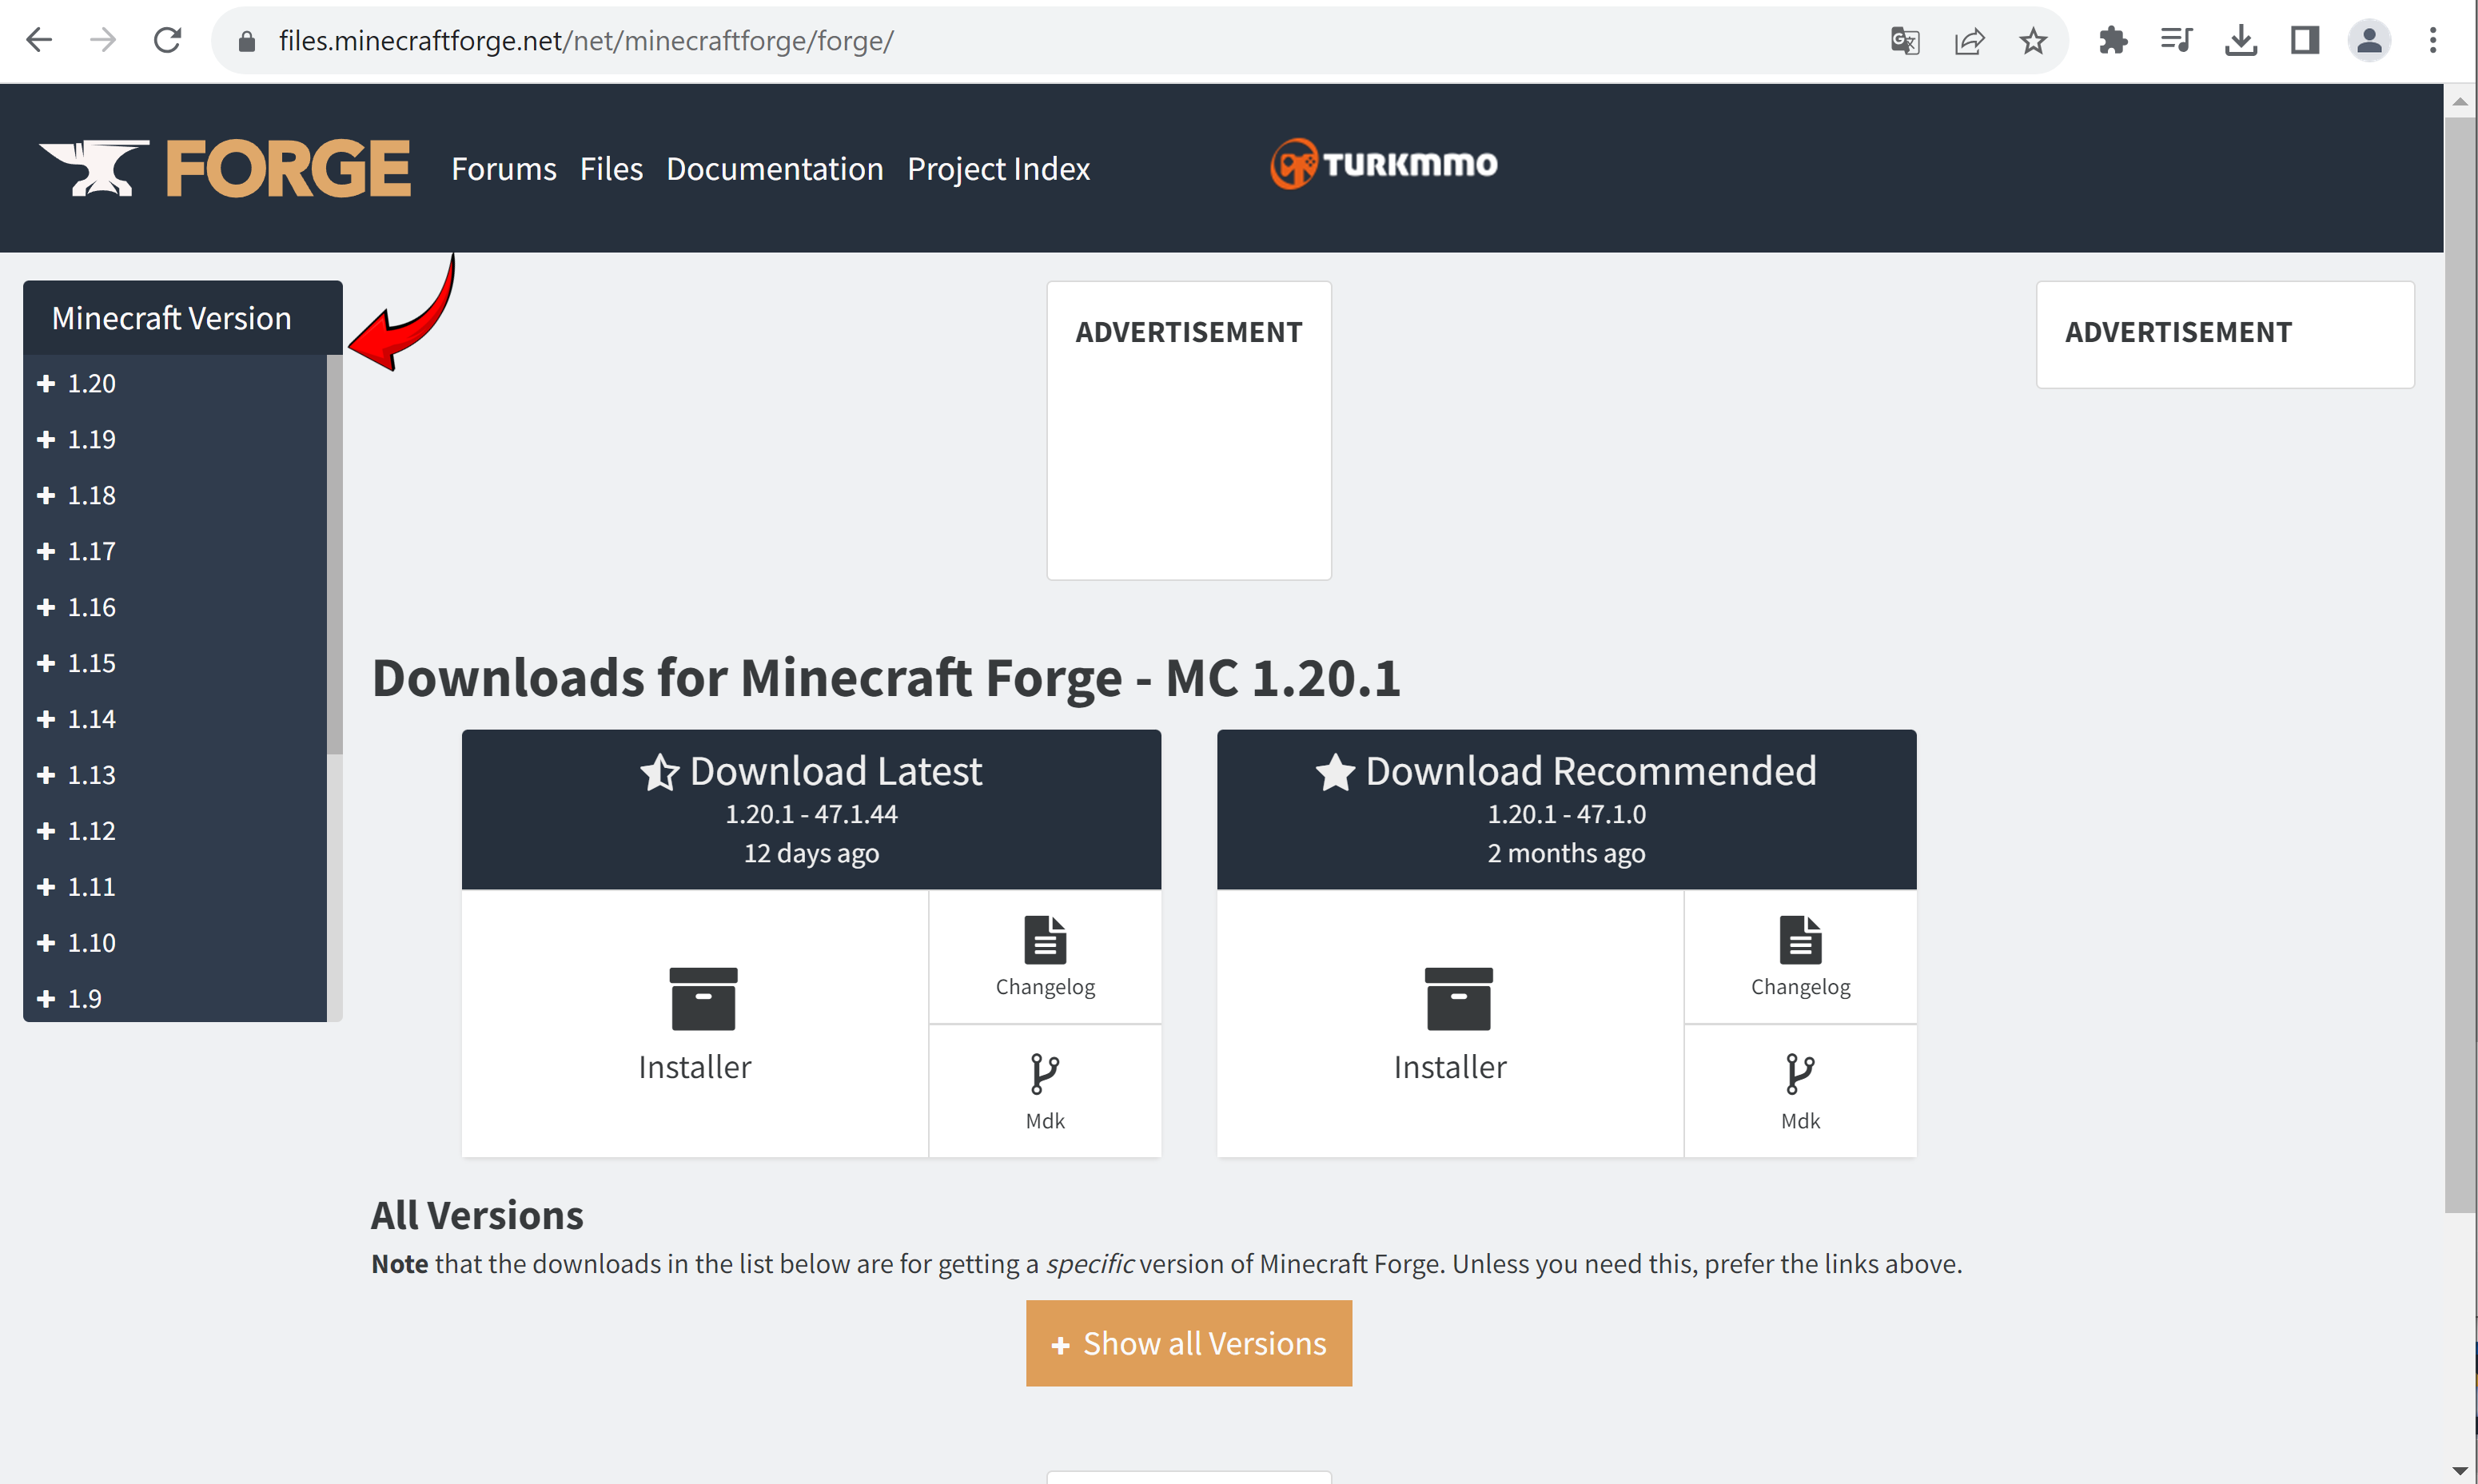Click the browser forward arrow
The image size is (2478, 1484).
tap(103, 41)
